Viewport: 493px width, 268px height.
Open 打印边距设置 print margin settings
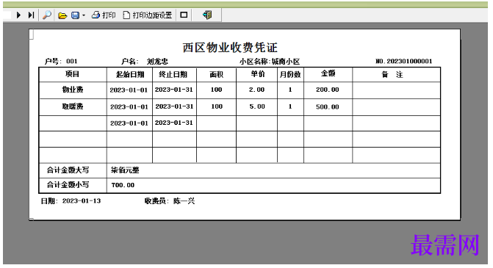(148, 15)
